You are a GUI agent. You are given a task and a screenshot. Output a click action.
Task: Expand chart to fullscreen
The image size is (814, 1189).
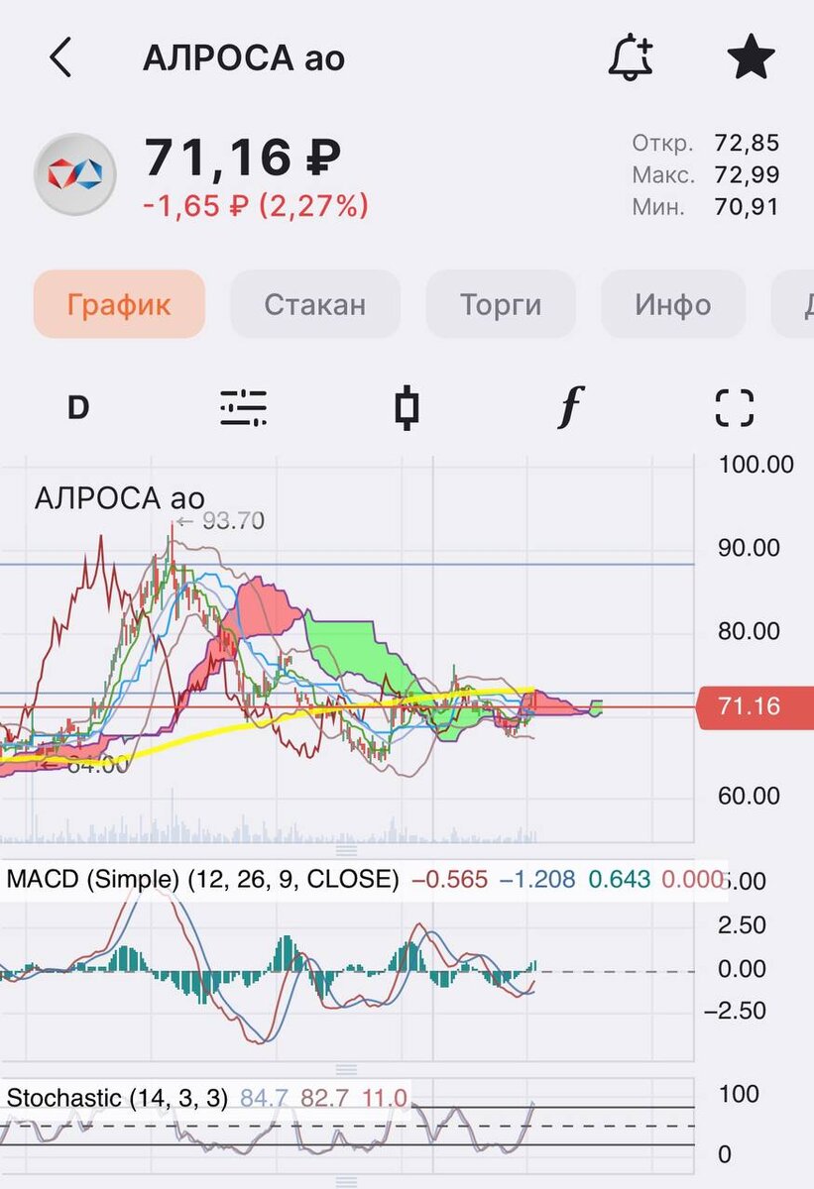(735, 407)
